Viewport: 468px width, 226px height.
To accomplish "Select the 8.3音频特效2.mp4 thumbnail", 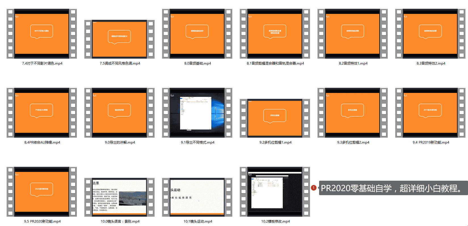I will [x=430, y=34].
